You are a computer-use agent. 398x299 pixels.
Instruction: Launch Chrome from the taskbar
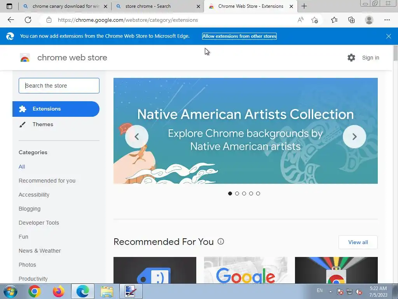coord(35,291)
